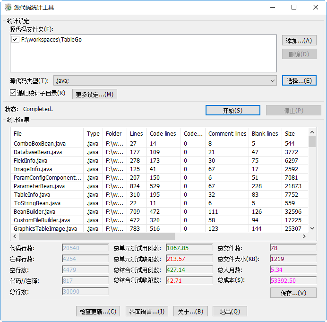Select the BeanBuilder.java row
The width and height of the screenshot is (327, 322).
pyautogui.click(x=160, y=212)
